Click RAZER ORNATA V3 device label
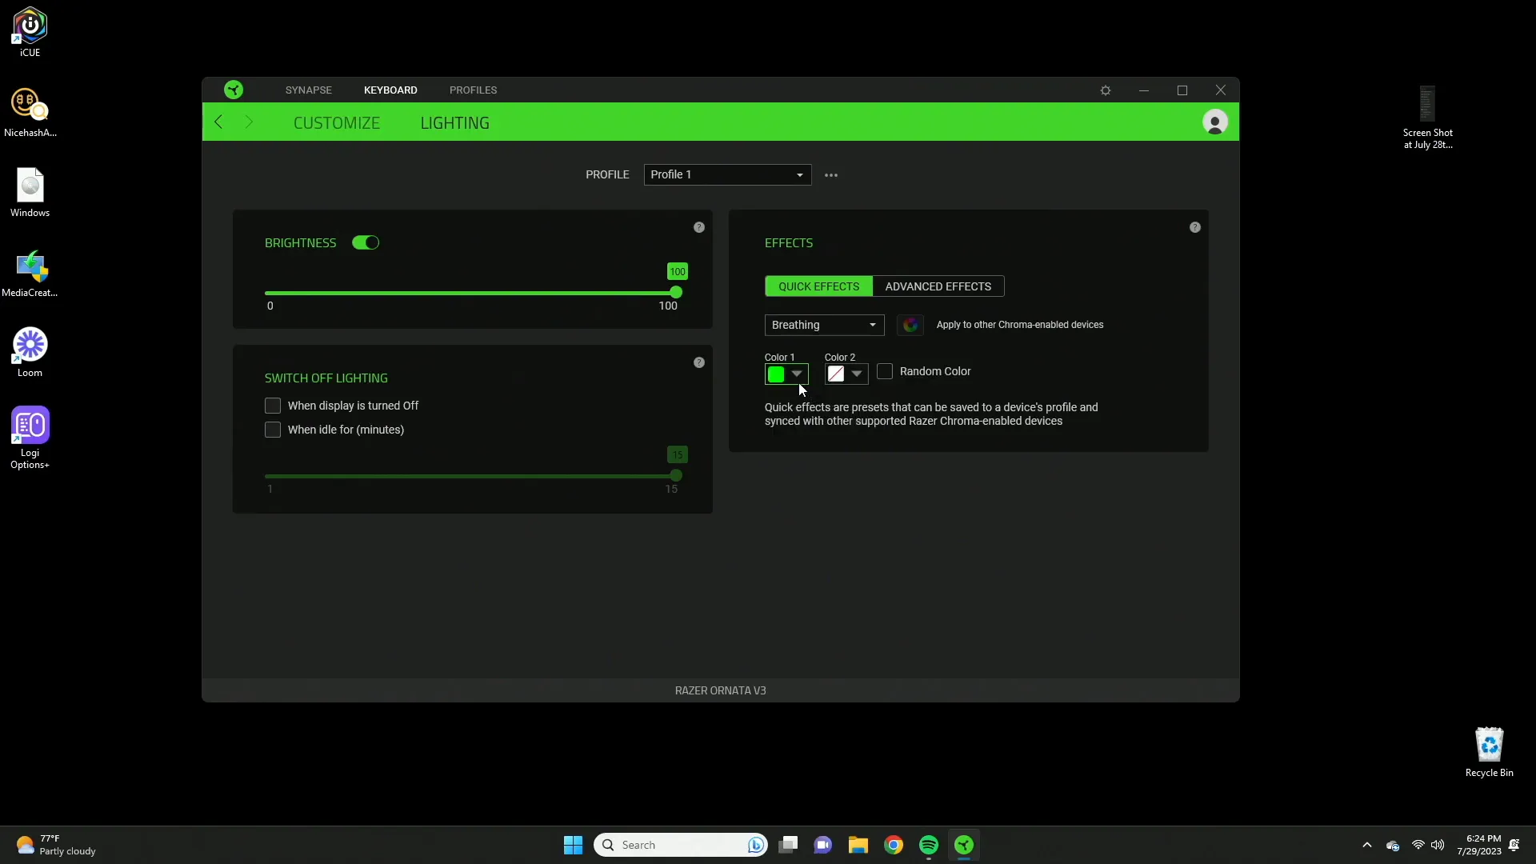Viewport: 1536px width, 864px height. coord(720,690)
